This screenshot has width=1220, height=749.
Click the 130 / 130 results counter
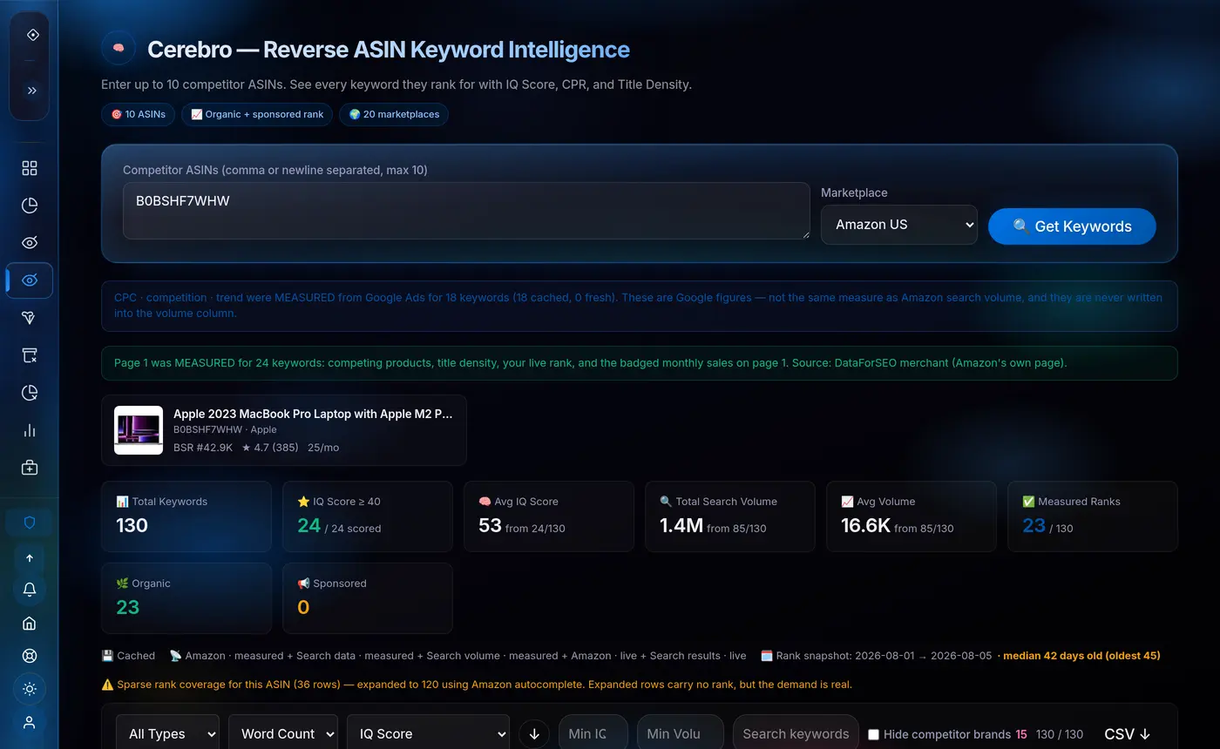pos(1060,734)
